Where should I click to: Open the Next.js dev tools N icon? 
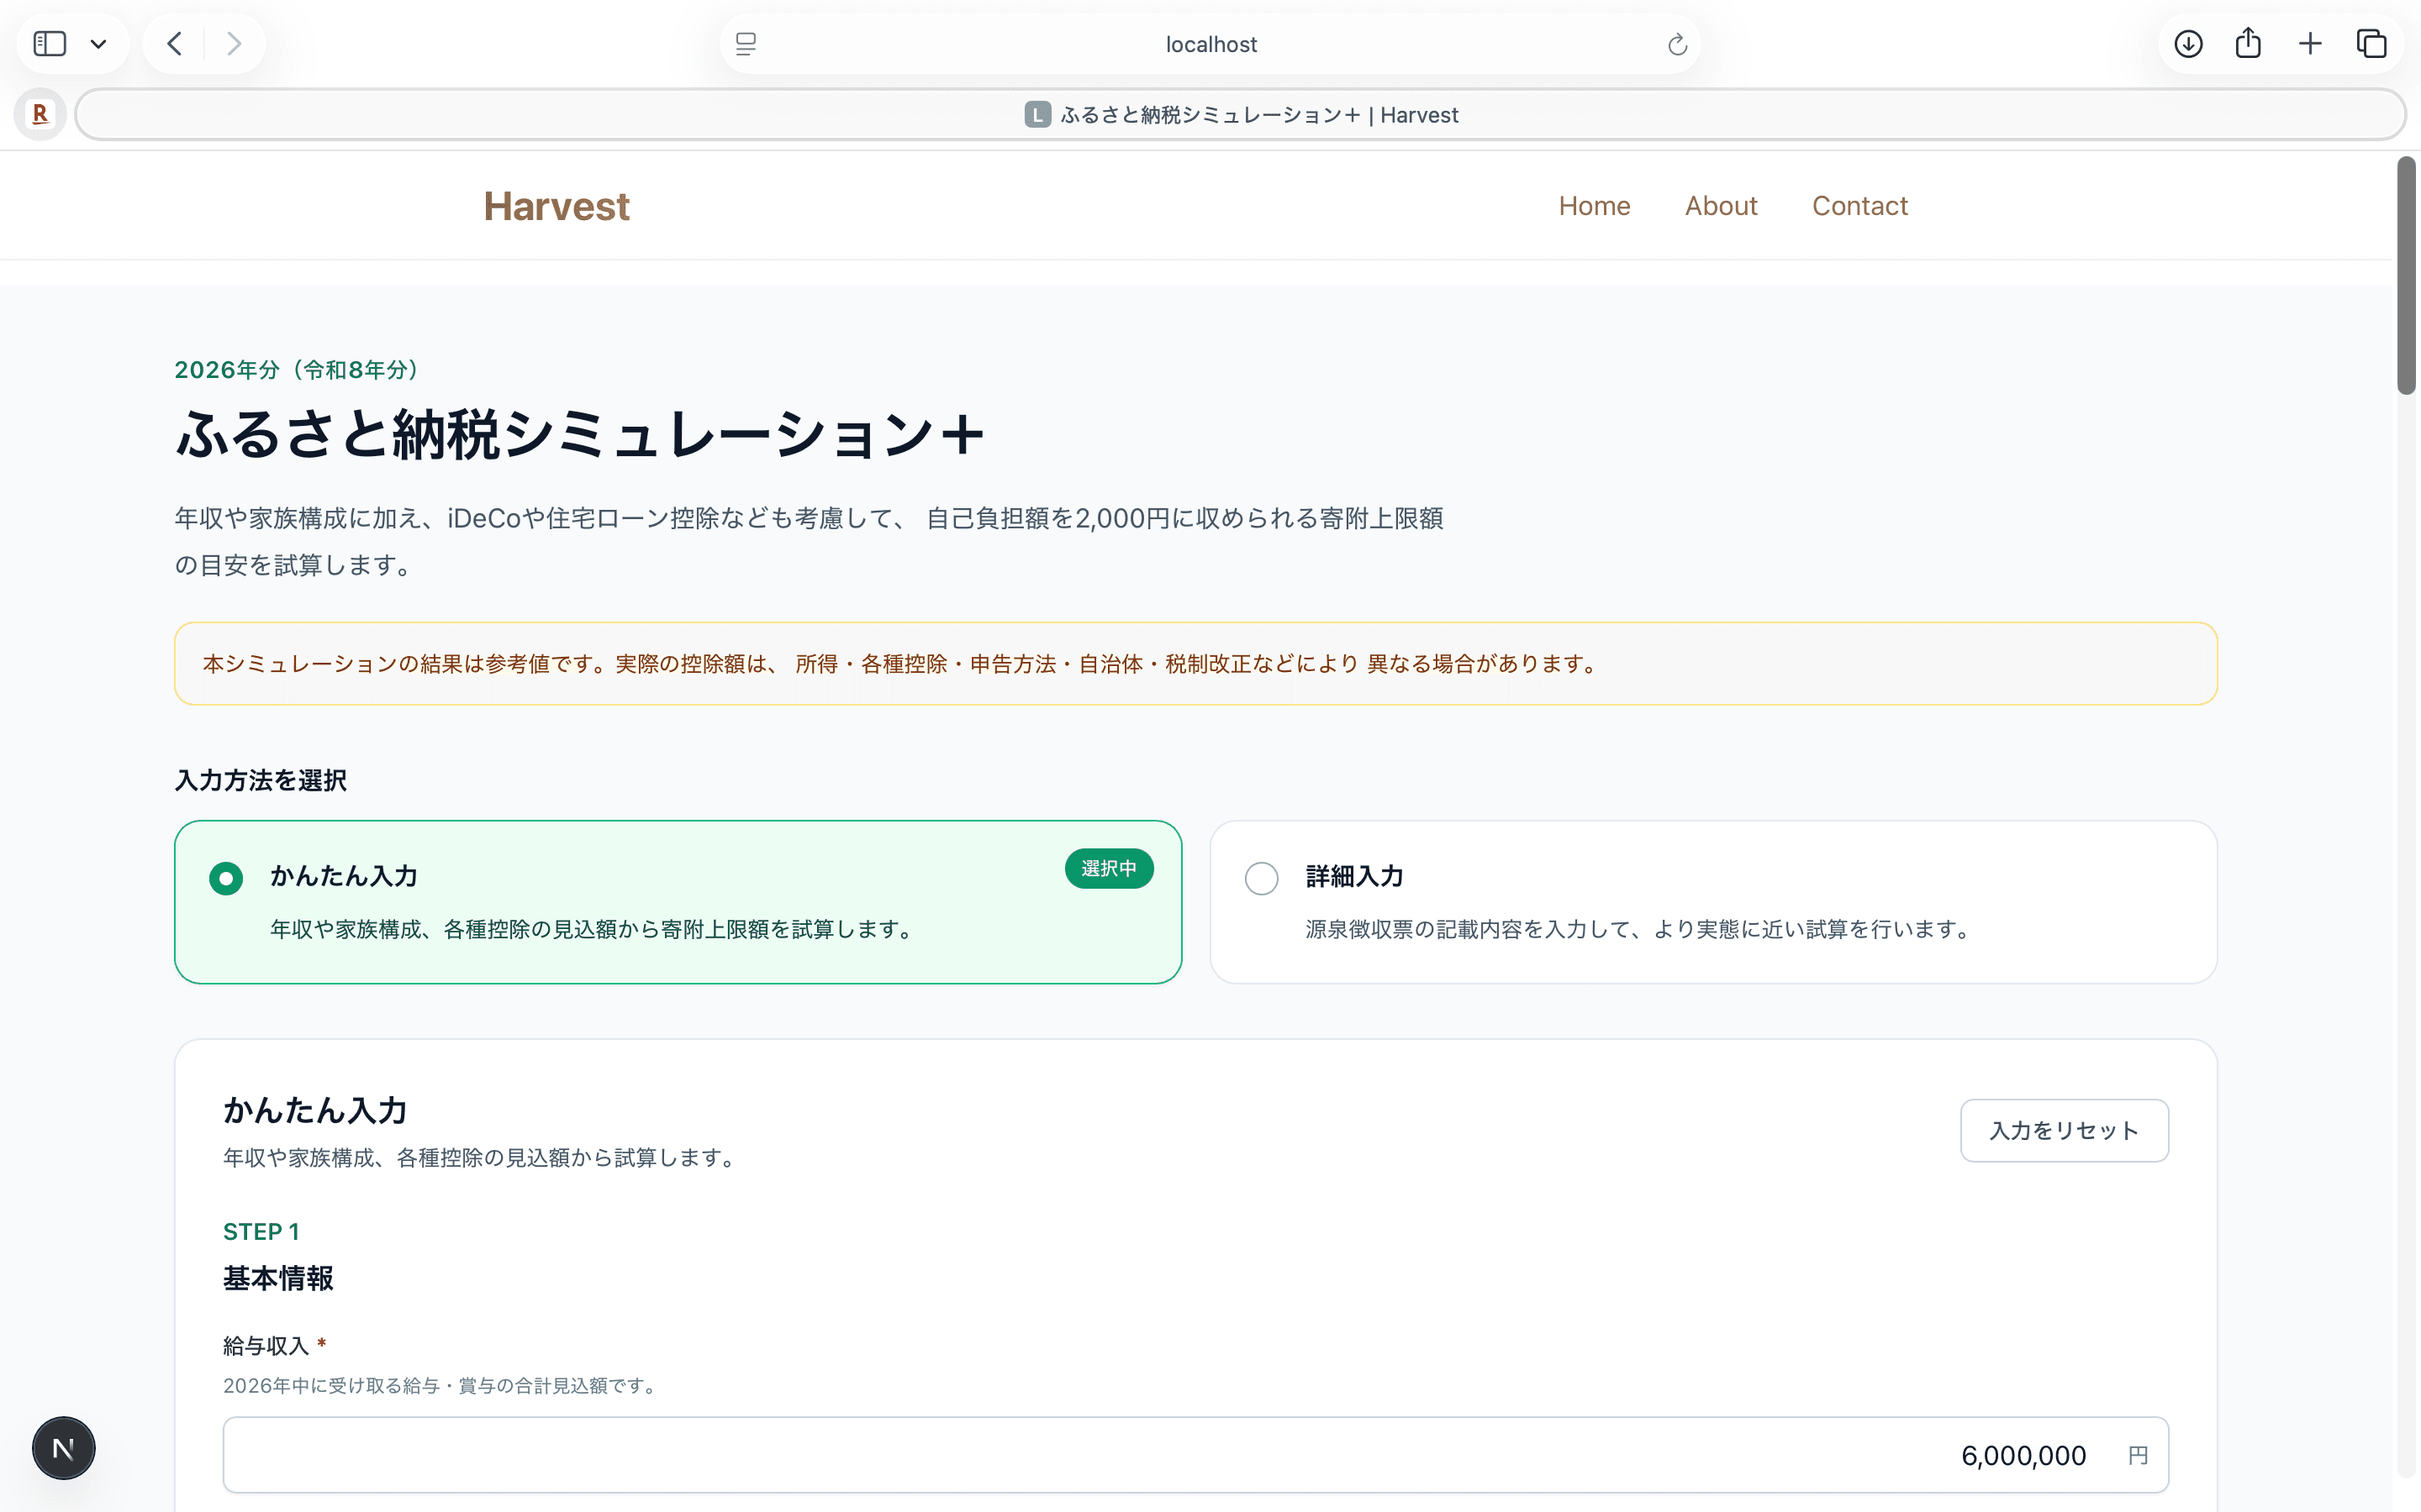(x=63, y=1447)
